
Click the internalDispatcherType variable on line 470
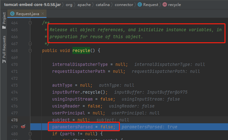click(x=80, y=64)
